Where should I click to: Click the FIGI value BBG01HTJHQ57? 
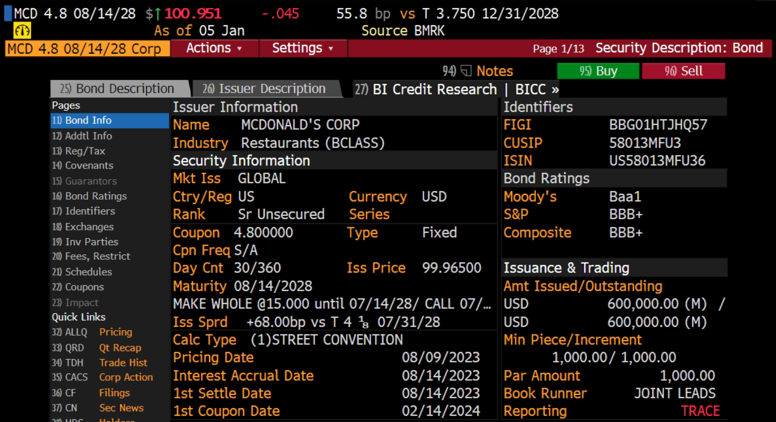pos(658,125)
